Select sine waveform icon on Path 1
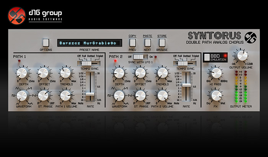Image resolution: width=268 pixels, height=157 pixels. click(18, 88)
